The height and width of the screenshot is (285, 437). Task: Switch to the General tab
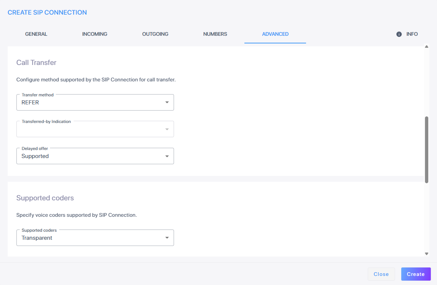[x=36, y=34]
